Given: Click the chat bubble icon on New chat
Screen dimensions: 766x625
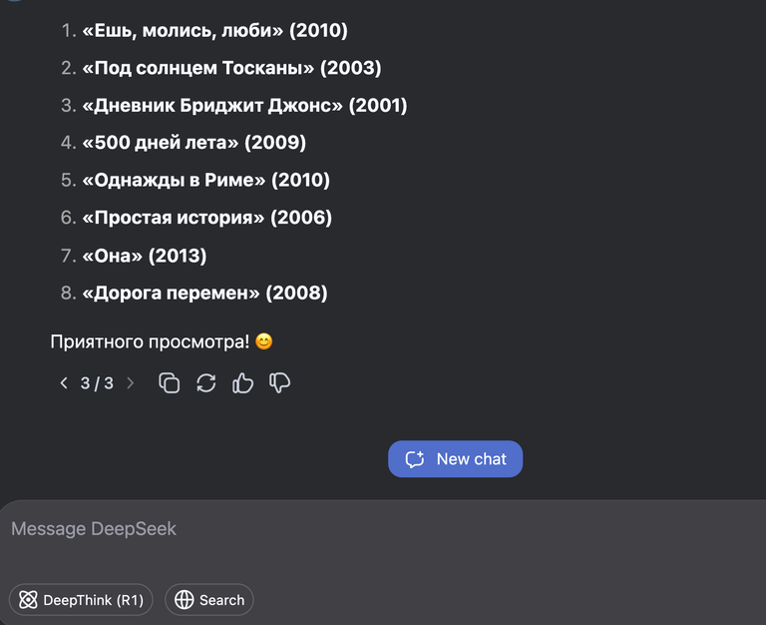Looking at the screenshot, I should click(x=415, y=459).
